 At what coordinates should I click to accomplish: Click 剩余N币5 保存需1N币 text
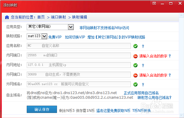(x=77, y=111)
